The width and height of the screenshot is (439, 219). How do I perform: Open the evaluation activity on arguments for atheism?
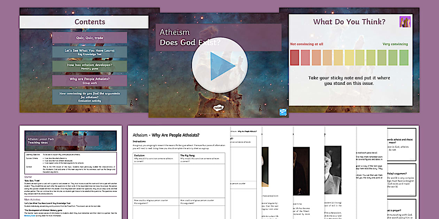(90, 97)
